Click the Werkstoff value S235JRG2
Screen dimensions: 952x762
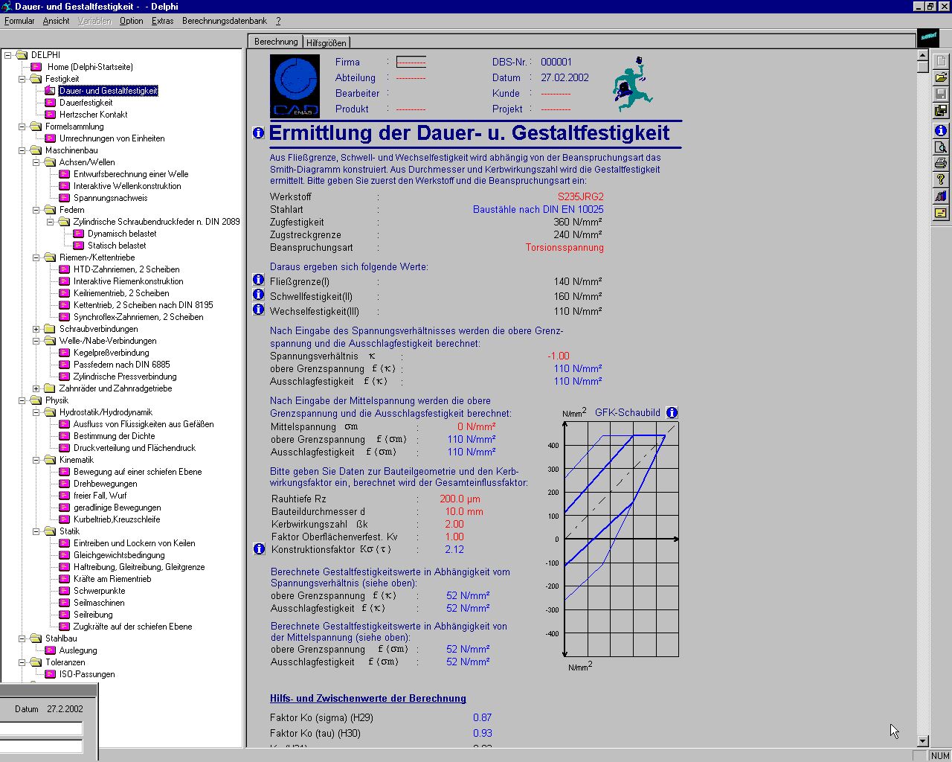click(581, 196)
